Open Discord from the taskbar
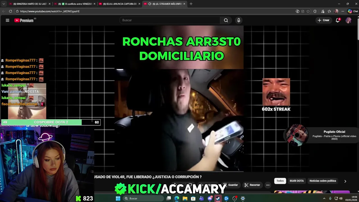Screen dimensions: 359x202 pyautogui.click(x=210, y=198)
